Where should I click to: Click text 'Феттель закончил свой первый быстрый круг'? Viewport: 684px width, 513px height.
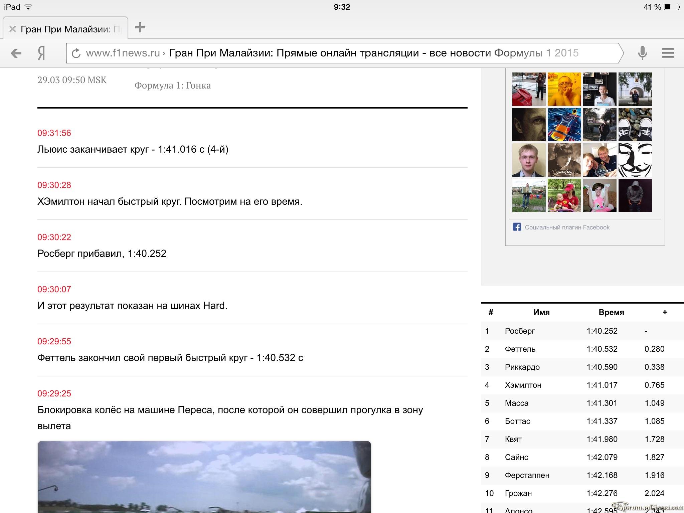[x=142, y=358]
